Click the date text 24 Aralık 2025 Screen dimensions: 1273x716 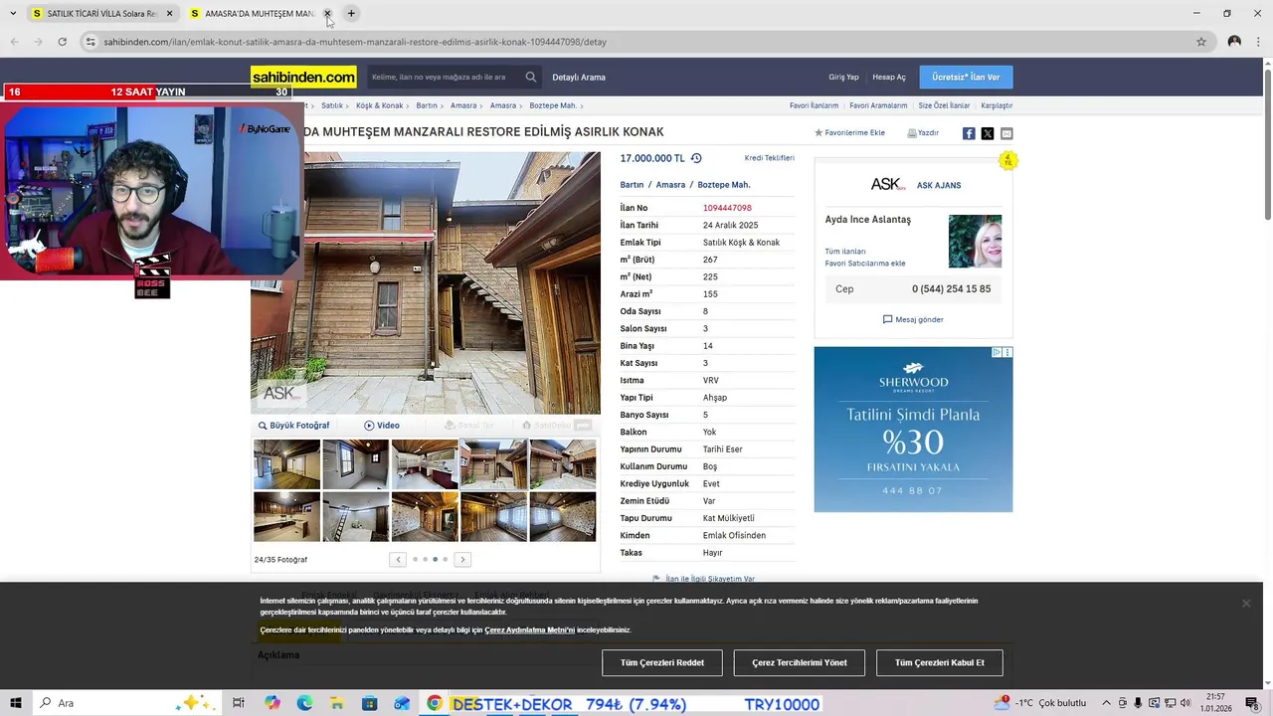(730, 226)
